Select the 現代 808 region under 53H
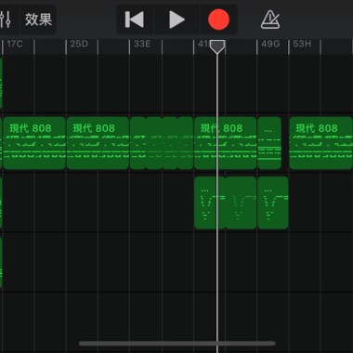 (320, 143)
